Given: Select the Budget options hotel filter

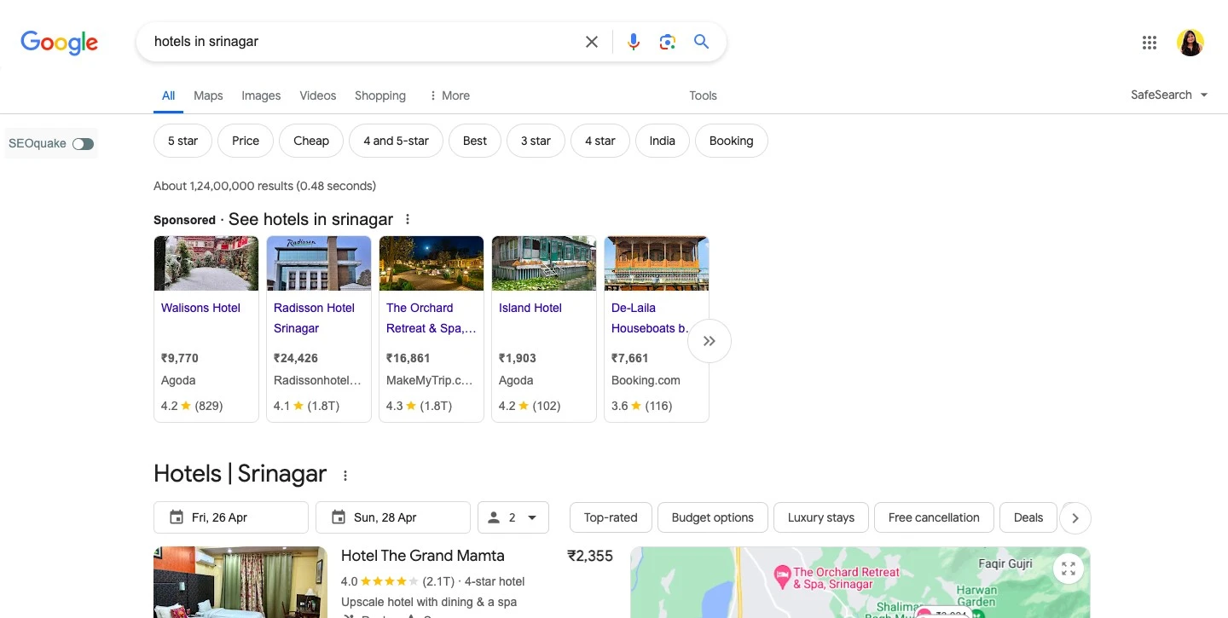Looking at the screenshot, I should 713,517.
